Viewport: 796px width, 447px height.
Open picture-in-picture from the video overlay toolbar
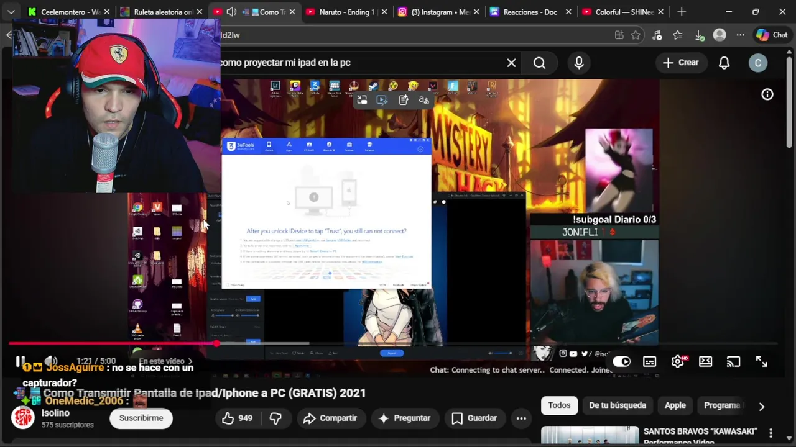pos(362,100)
